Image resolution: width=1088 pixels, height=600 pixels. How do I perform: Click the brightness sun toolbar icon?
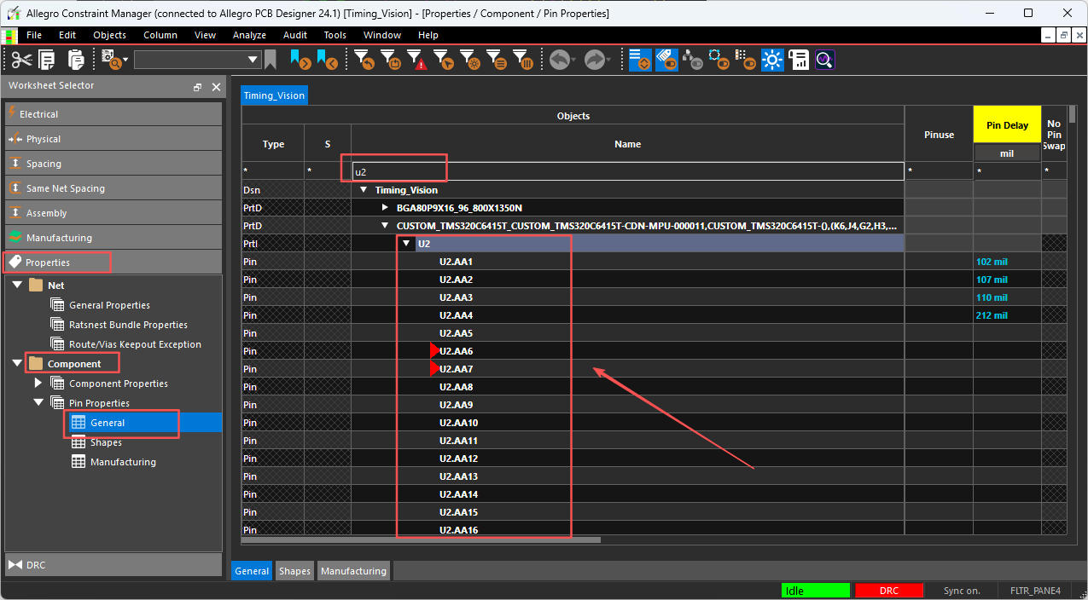point(772,60)
